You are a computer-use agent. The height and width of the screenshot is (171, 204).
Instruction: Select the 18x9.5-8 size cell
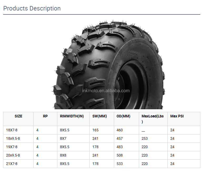pos(13,138)
